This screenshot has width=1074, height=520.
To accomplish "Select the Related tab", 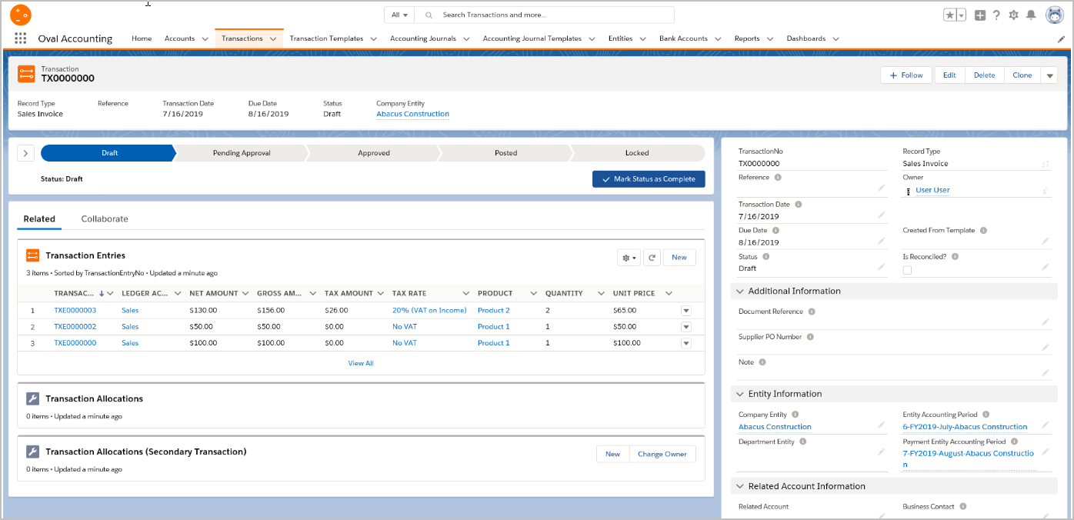I will [39, 219].
